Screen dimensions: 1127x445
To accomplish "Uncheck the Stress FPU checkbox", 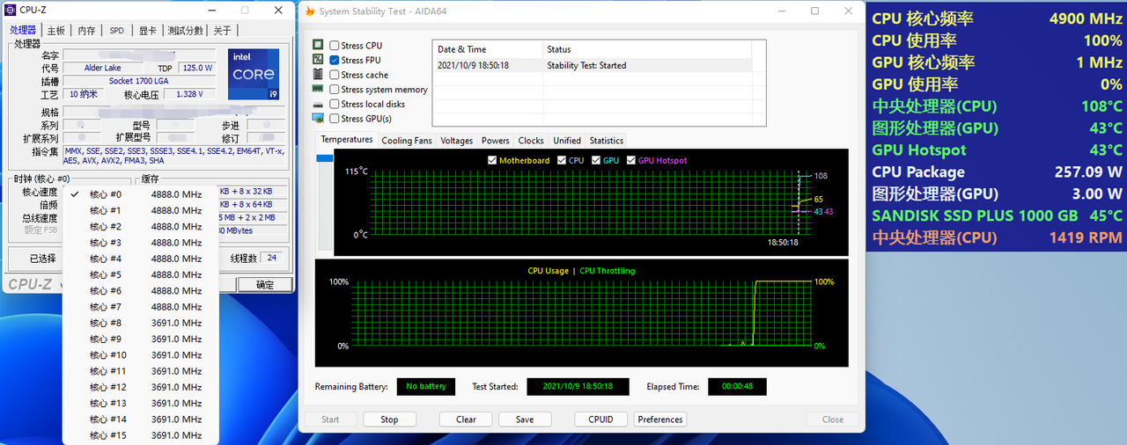I will (335, 60).
